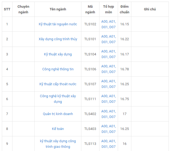Click the Công nghệ kỹ thuật xây dựng link
Viewport: 172px width, 151px height.
pyautogui.click(x=58, y=99)
